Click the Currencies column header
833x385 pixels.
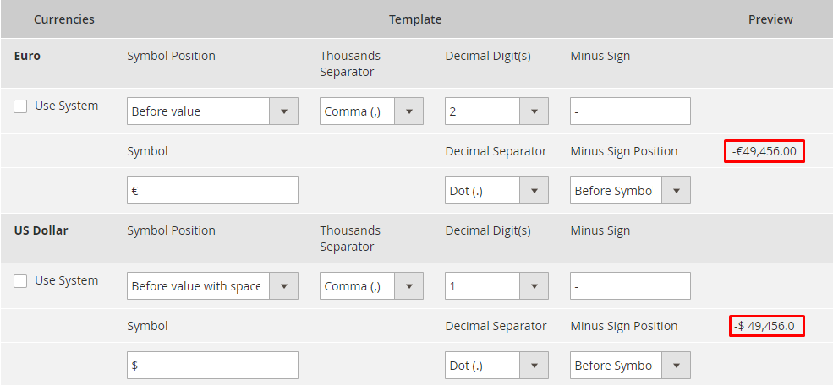tap(64, 19)
